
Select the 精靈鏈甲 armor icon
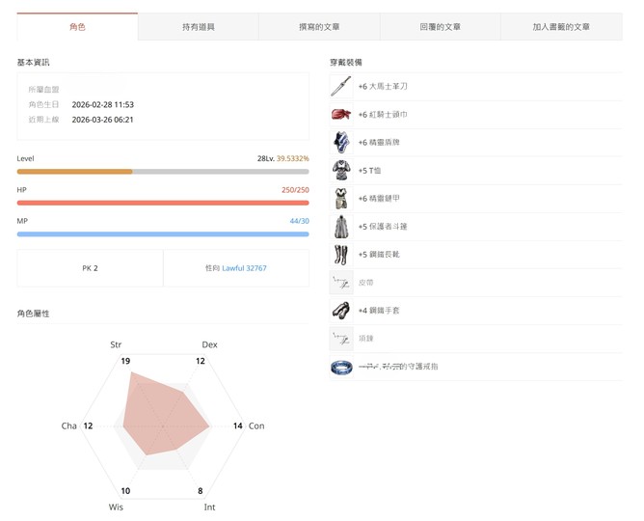click(x=340, y=199)
